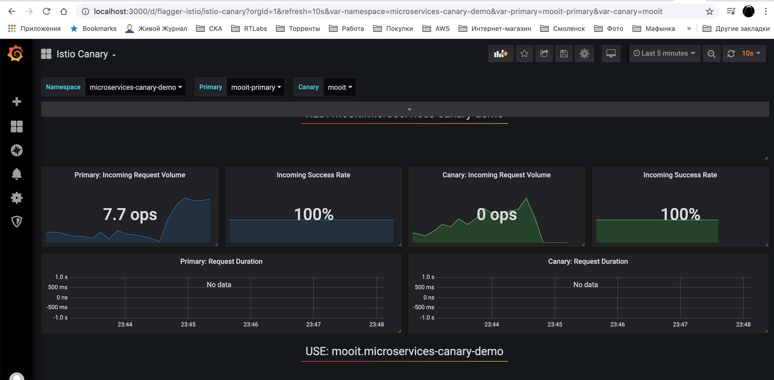Open the Namespace variable dropdown
The image size is (774, 380).
coord(135,87)
